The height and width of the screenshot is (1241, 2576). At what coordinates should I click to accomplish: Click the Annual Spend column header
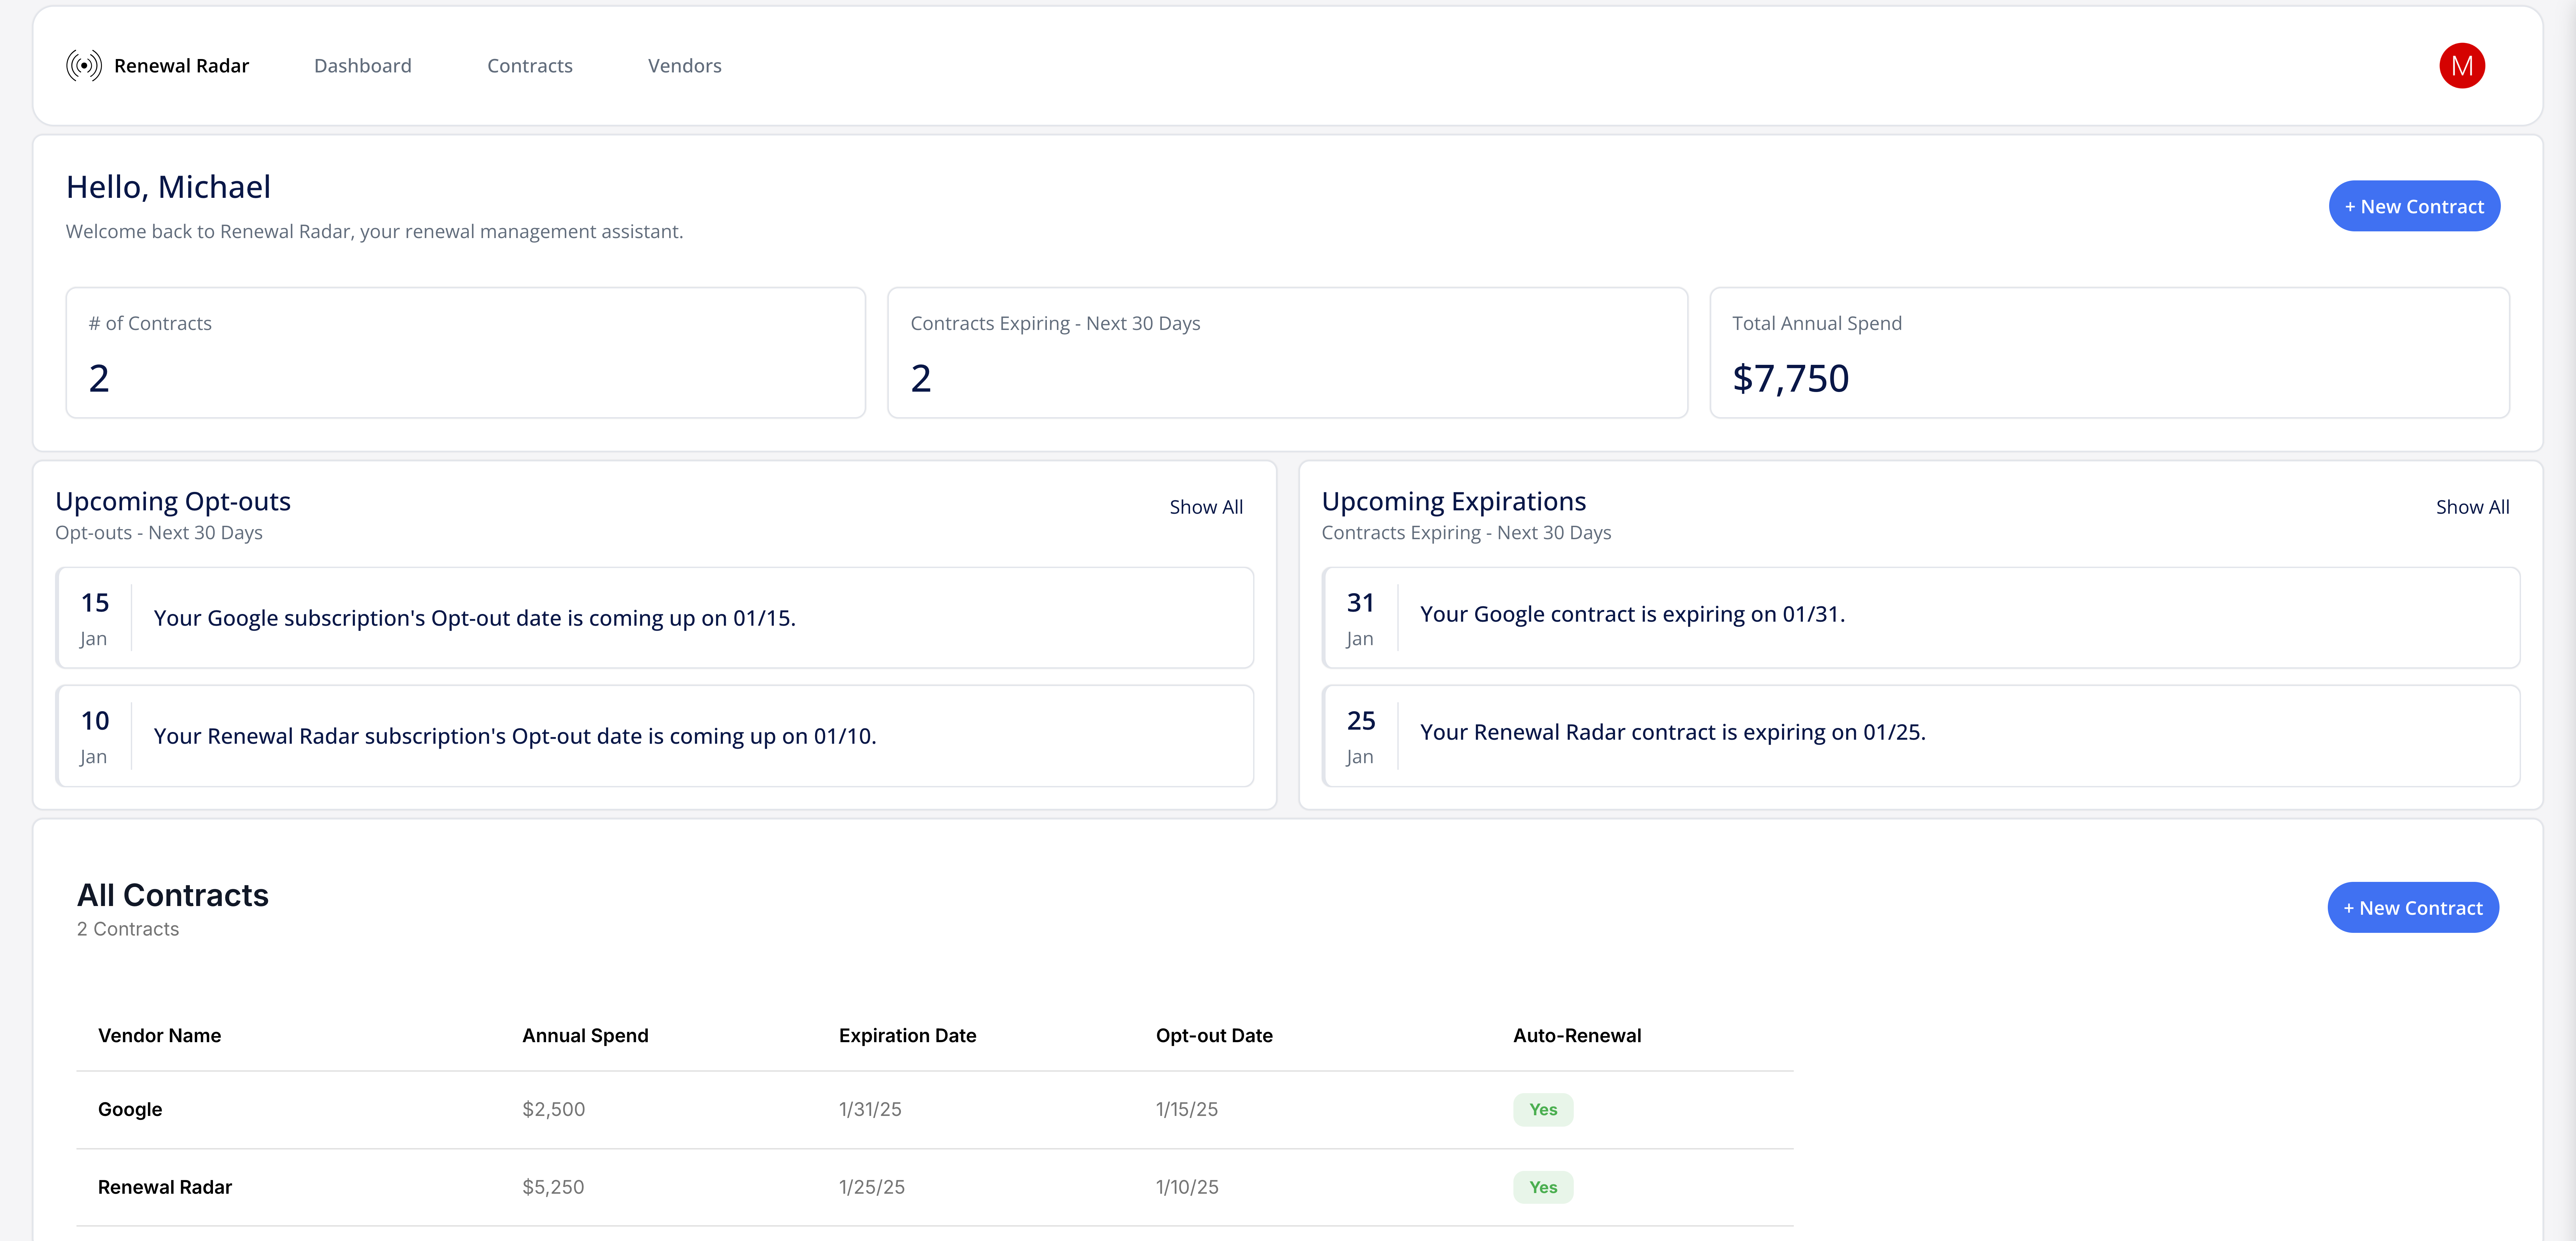[x=585, y=1036]
